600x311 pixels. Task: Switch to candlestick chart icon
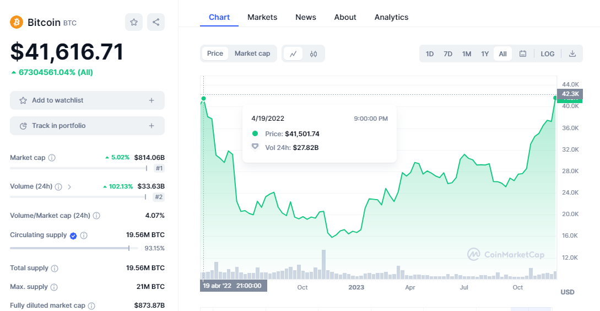pos(313,53)
